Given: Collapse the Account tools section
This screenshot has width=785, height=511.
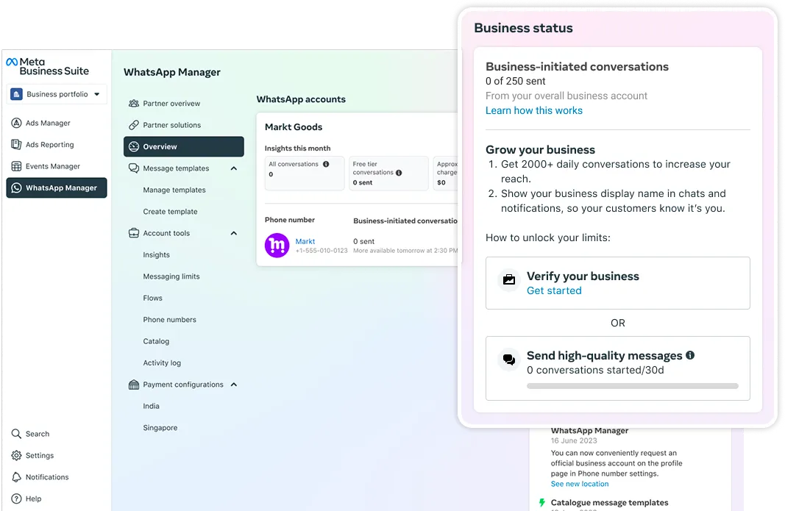Looking at the screenshot, I should point(234,233).
